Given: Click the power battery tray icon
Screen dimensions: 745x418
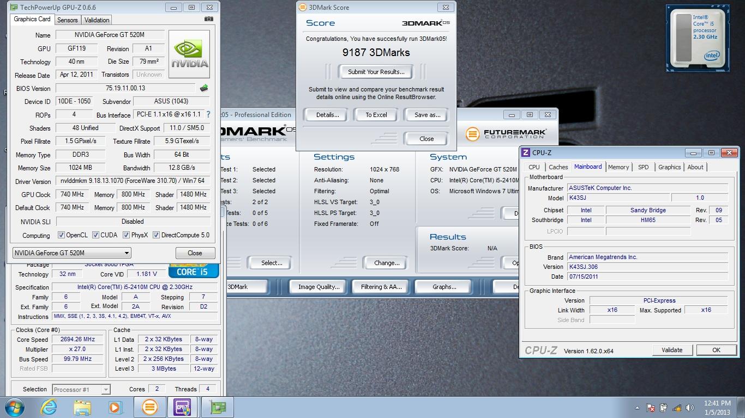Looking at the screenshot, I should click(x=663, y=408).
